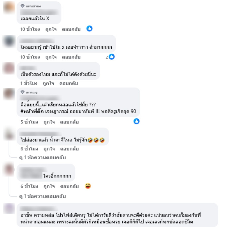This screenshot has height=227, width=232.
Task: Like the "เป็นตัวรองไหม" comment posted 1 hour ago
Action: coord(48,83)
